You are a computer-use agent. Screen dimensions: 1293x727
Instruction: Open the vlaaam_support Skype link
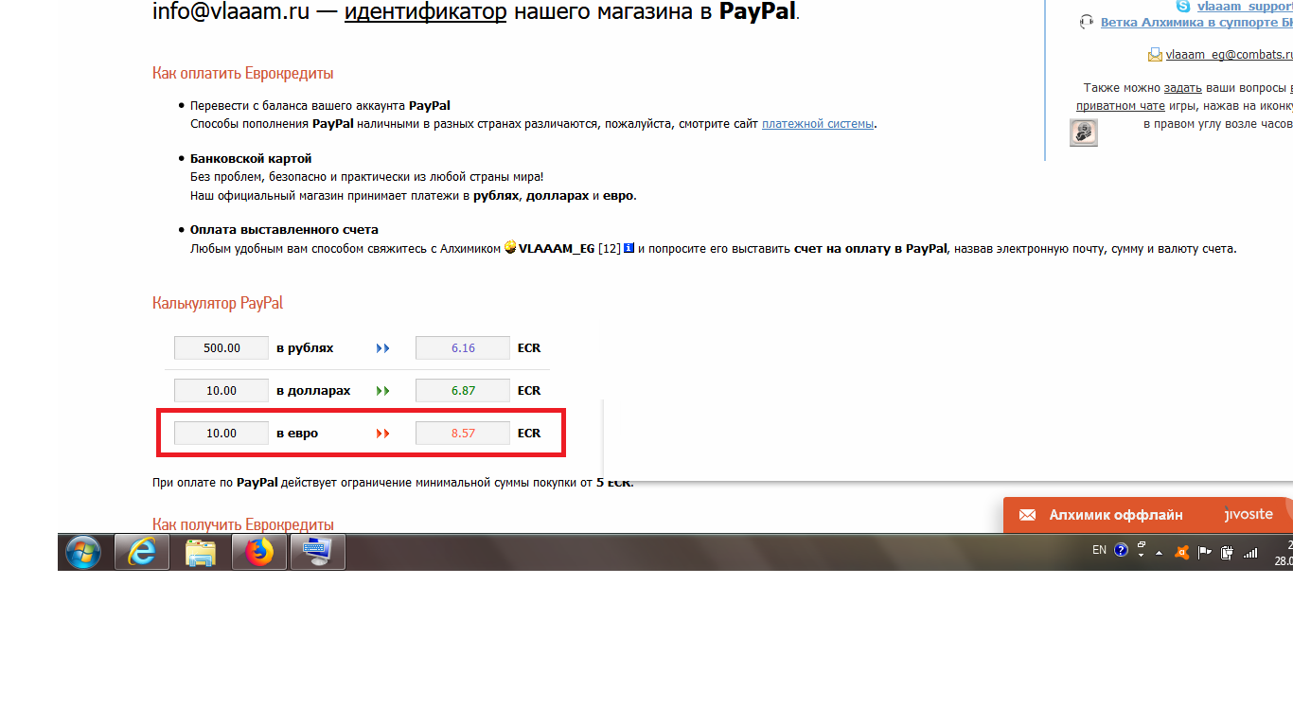click(x=1245, y=6)
